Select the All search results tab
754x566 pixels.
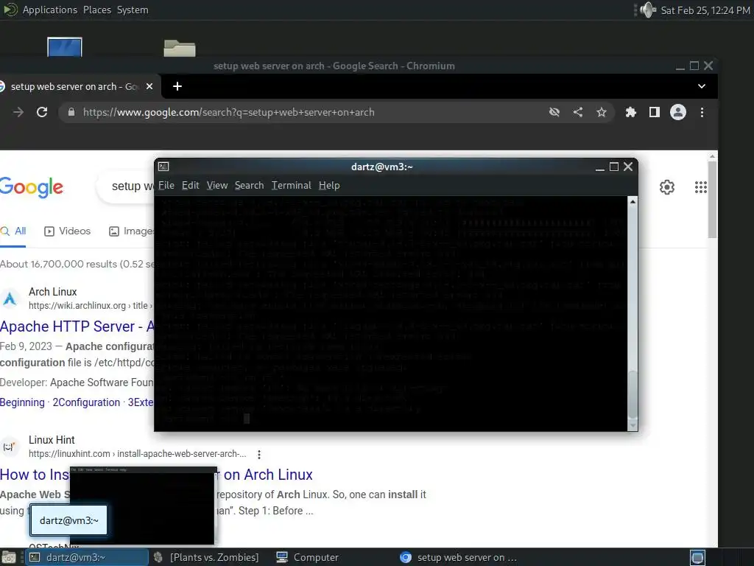(13, 231)
